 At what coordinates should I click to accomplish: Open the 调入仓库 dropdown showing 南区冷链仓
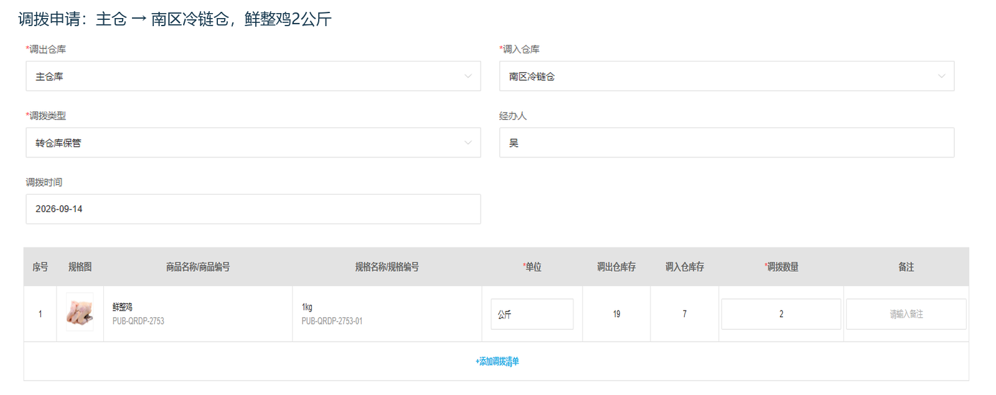726,76
